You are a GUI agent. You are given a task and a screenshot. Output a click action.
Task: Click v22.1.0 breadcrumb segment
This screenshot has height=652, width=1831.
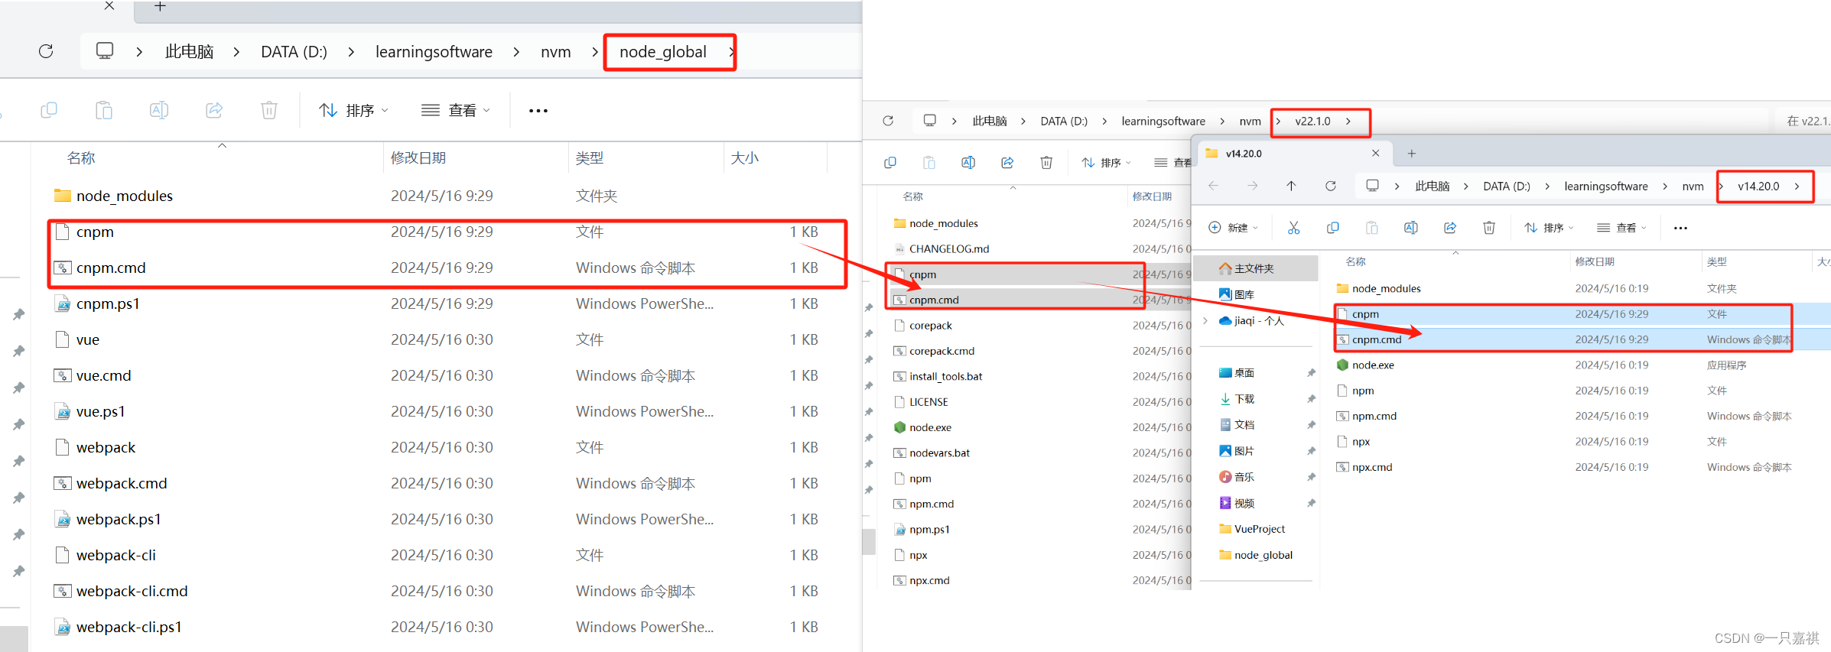point(1312,121)
